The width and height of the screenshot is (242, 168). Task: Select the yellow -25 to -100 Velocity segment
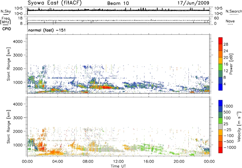(221, 133)
